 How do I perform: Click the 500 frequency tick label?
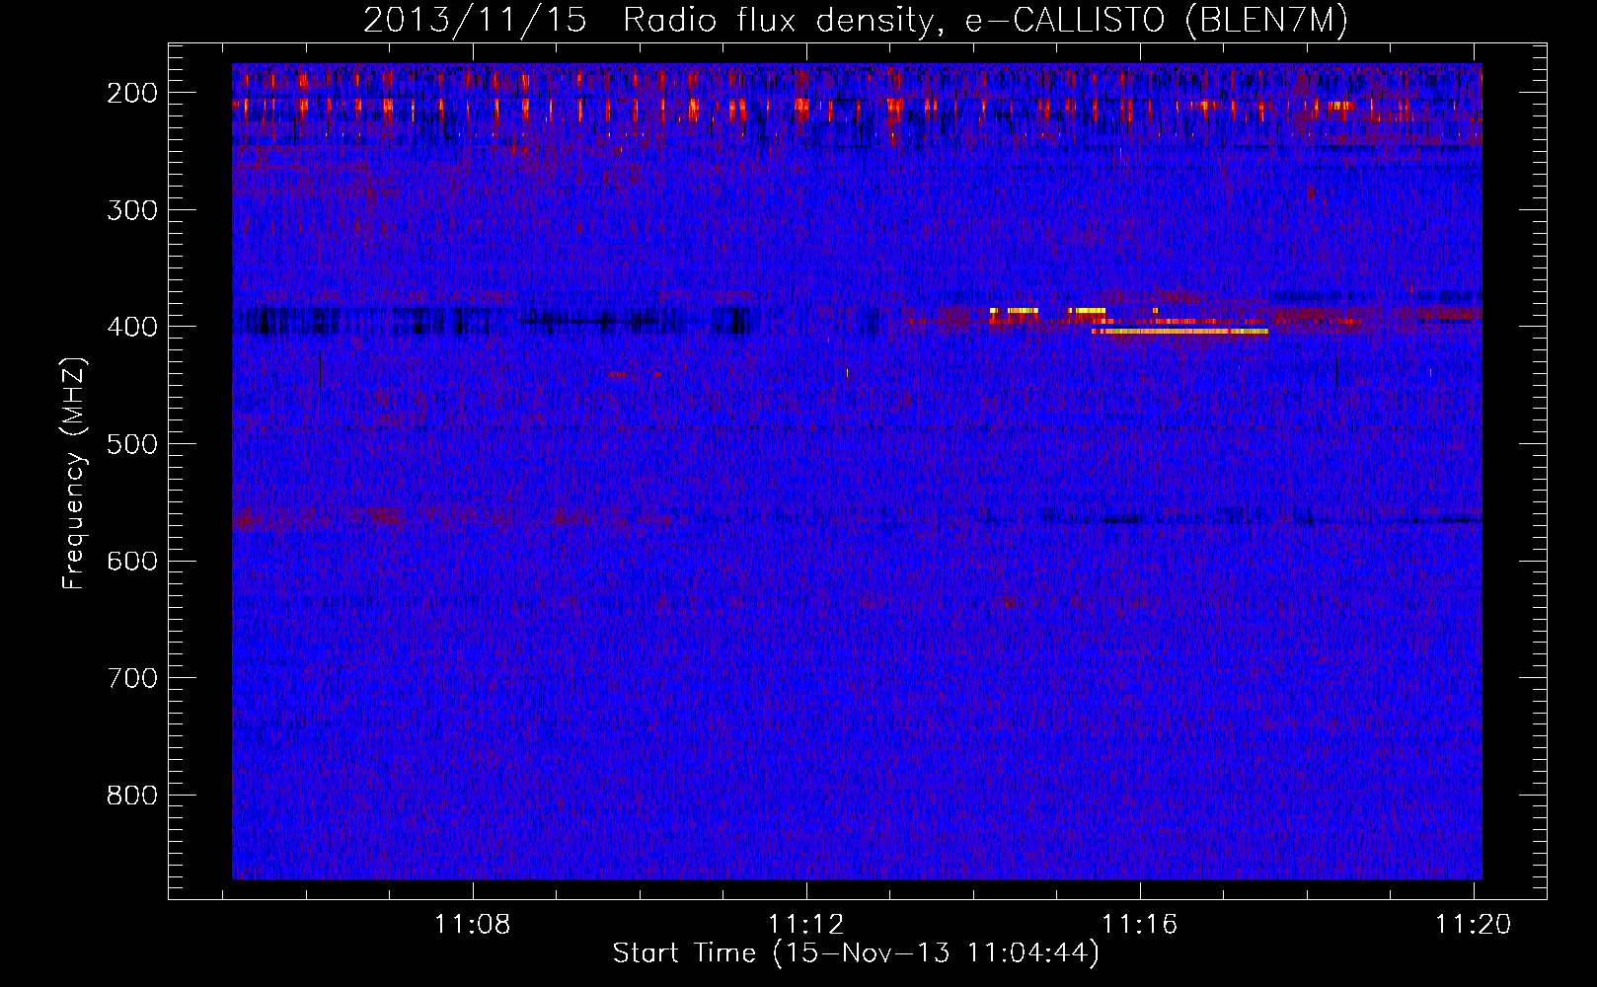pyautogui.click(x=132, y=444)
